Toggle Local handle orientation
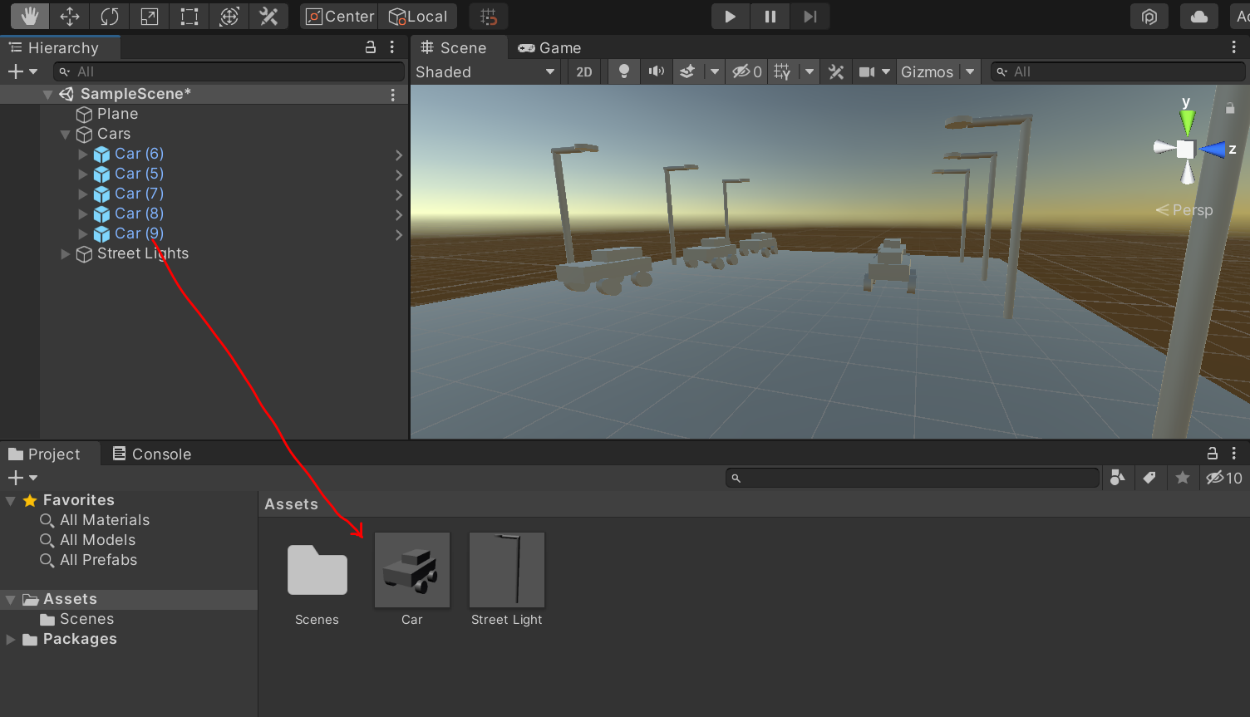The height and width of the screenshot is (717, 1250). click(418, 16)
